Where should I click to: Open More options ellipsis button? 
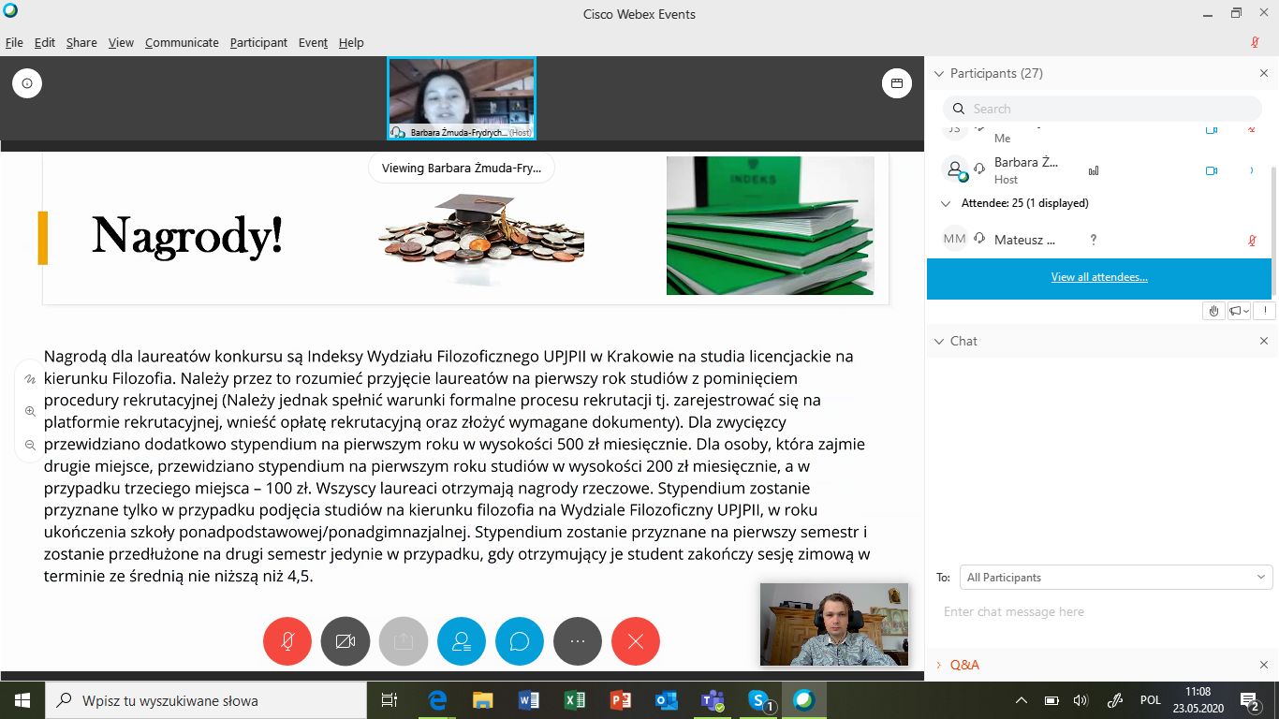578,641
